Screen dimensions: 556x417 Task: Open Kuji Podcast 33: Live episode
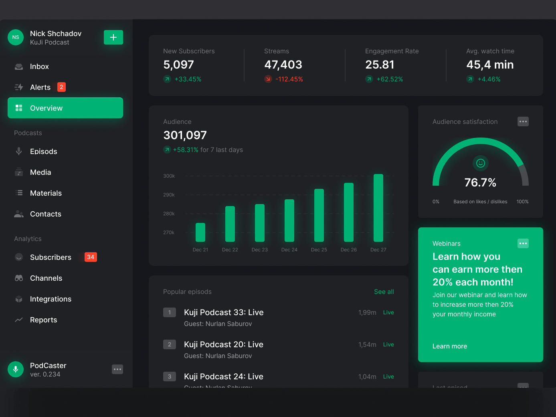point(223,312)
